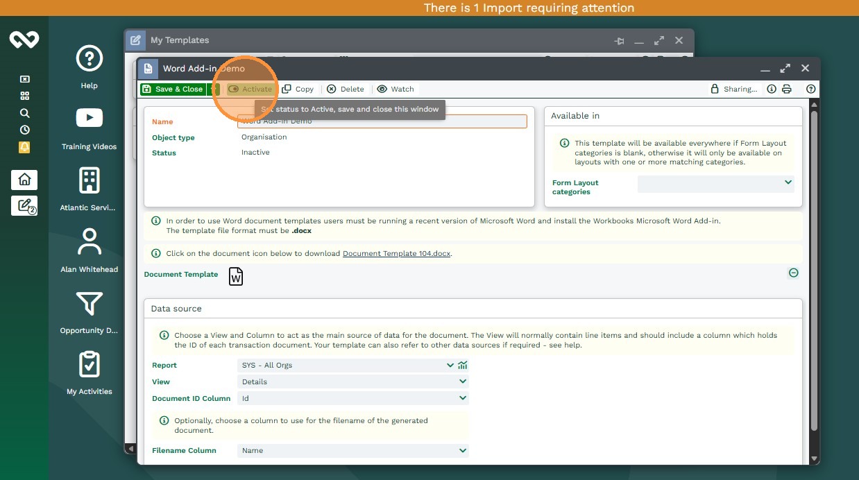Click the close-all-windows icon in the sidebar
Screen dimensions: 859x480
(x=24, y=79)
